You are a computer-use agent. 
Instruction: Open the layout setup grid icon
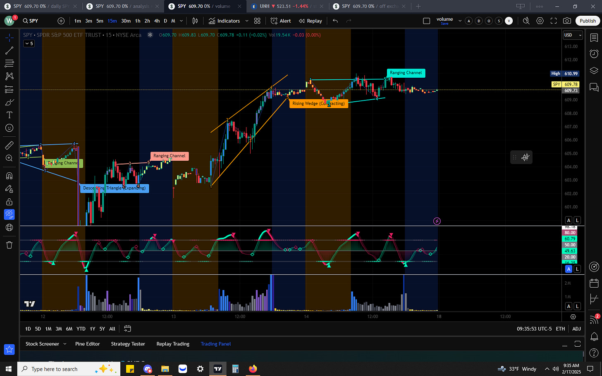(257, 21)
